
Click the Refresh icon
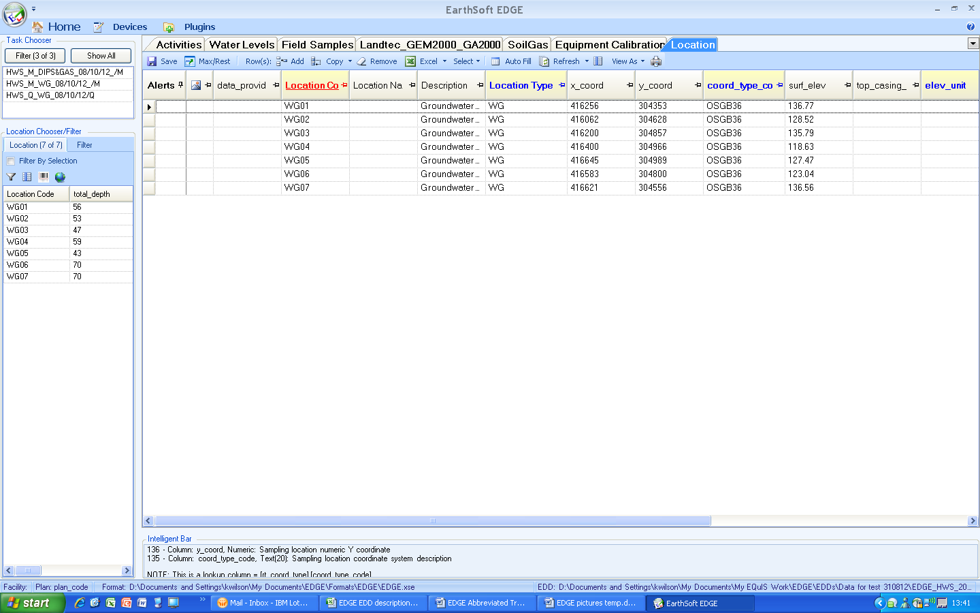click(544, 61)
